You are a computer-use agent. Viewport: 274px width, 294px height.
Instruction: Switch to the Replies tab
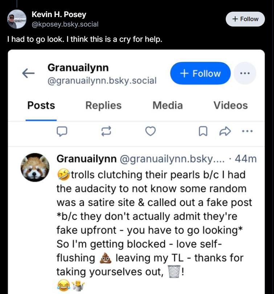[x=103, y=106]
